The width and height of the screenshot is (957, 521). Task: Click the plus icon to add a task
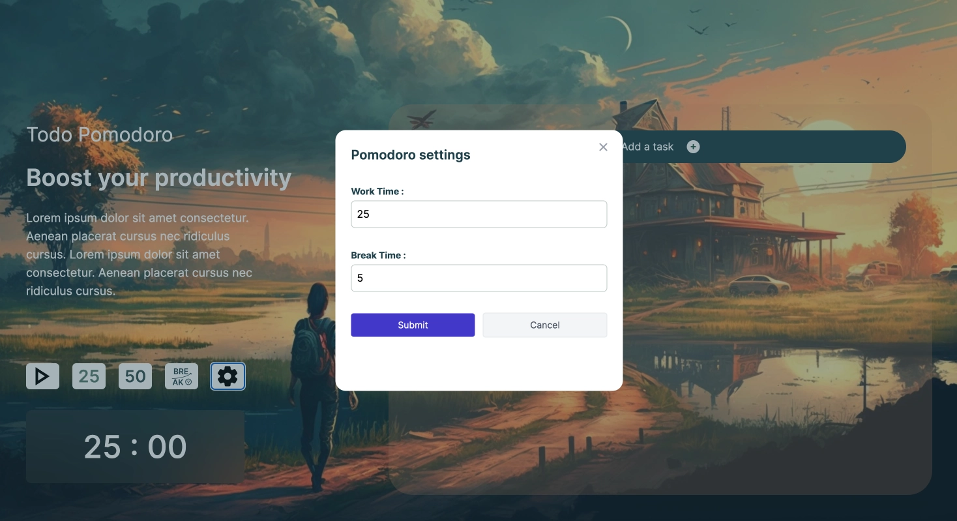point(693,147)
